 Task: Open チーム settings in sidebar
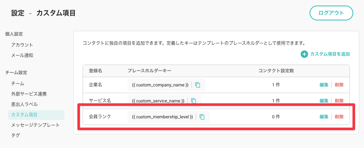click(18, 83)
